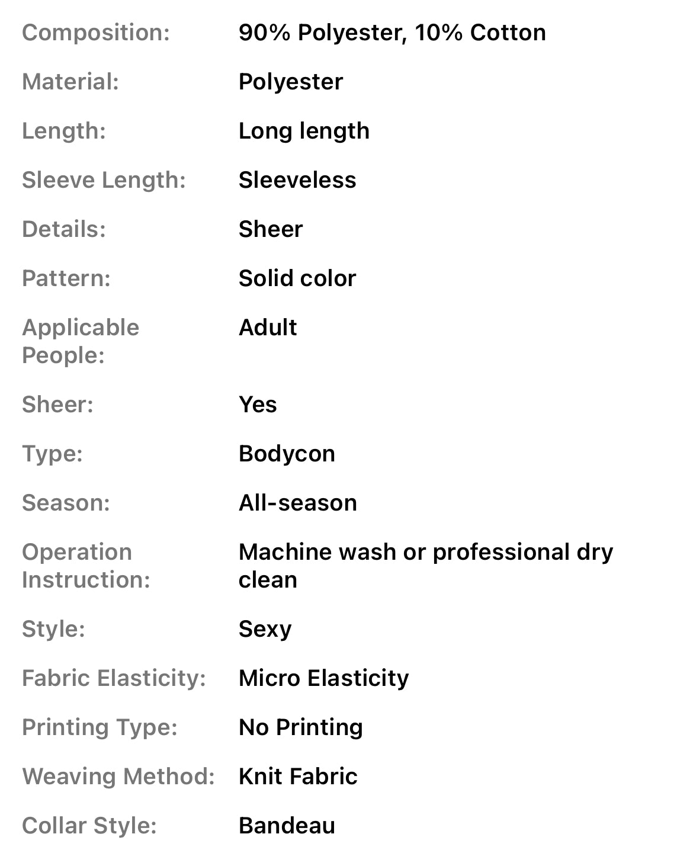Select the 'Micro Elasticity' value
The width and height of the screenshot is (693, 850).
pyautogui.click(x=323, y=678)
